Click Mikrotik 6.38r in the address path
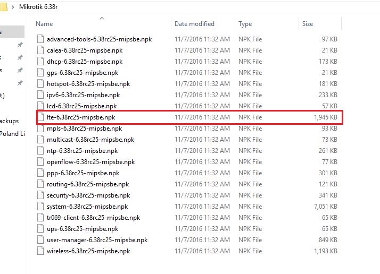Viewport: 380px width, 274px height. click(38, 7)
